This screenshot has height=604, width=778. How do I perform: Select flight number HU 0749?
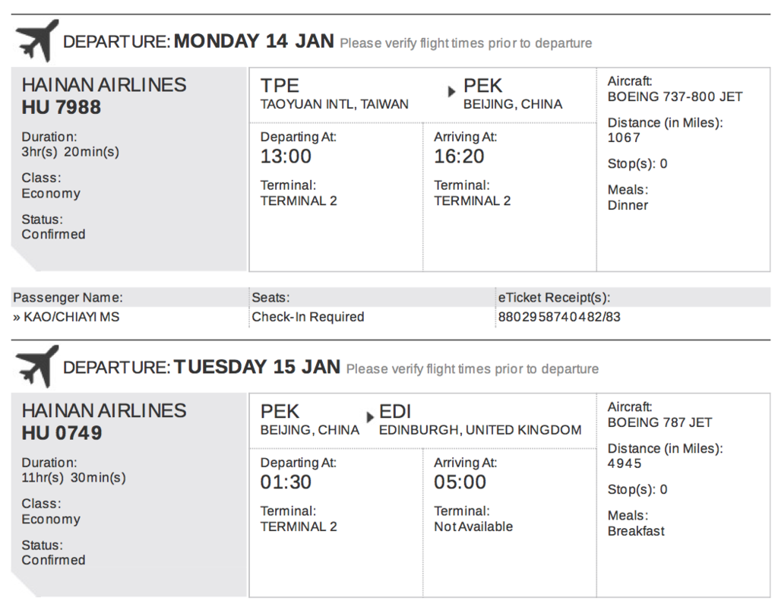[62, 433]
